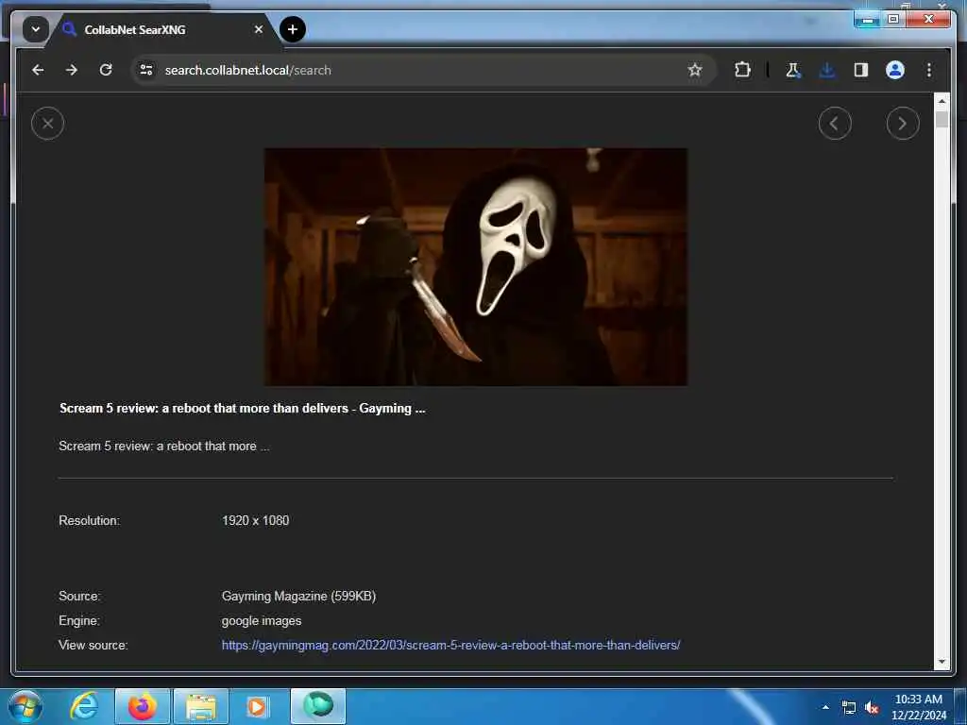Open the profile avatar menu

[x=895, y=70]
